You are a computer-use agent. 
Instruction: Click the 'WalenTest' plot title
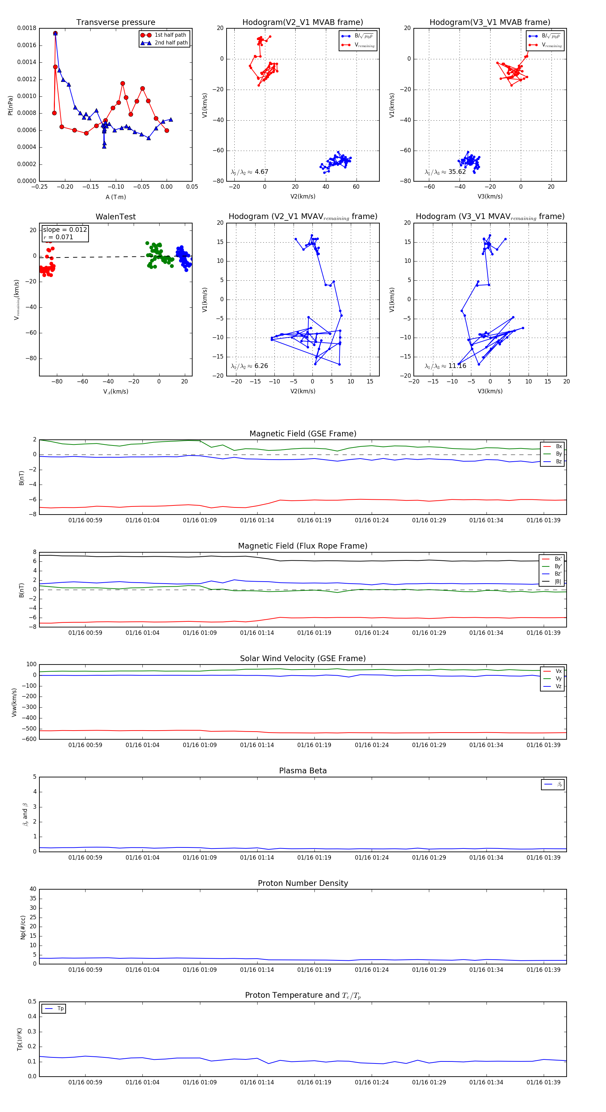tap(115, 217)
